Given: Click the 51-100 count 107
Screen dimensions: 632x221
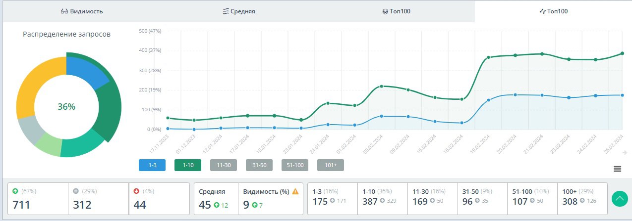Looking at the screenshot, I should click(x=520, y=201).
